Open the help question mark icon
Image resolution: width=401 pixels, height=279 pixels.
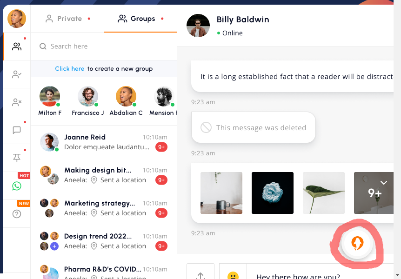click(17, 214)
